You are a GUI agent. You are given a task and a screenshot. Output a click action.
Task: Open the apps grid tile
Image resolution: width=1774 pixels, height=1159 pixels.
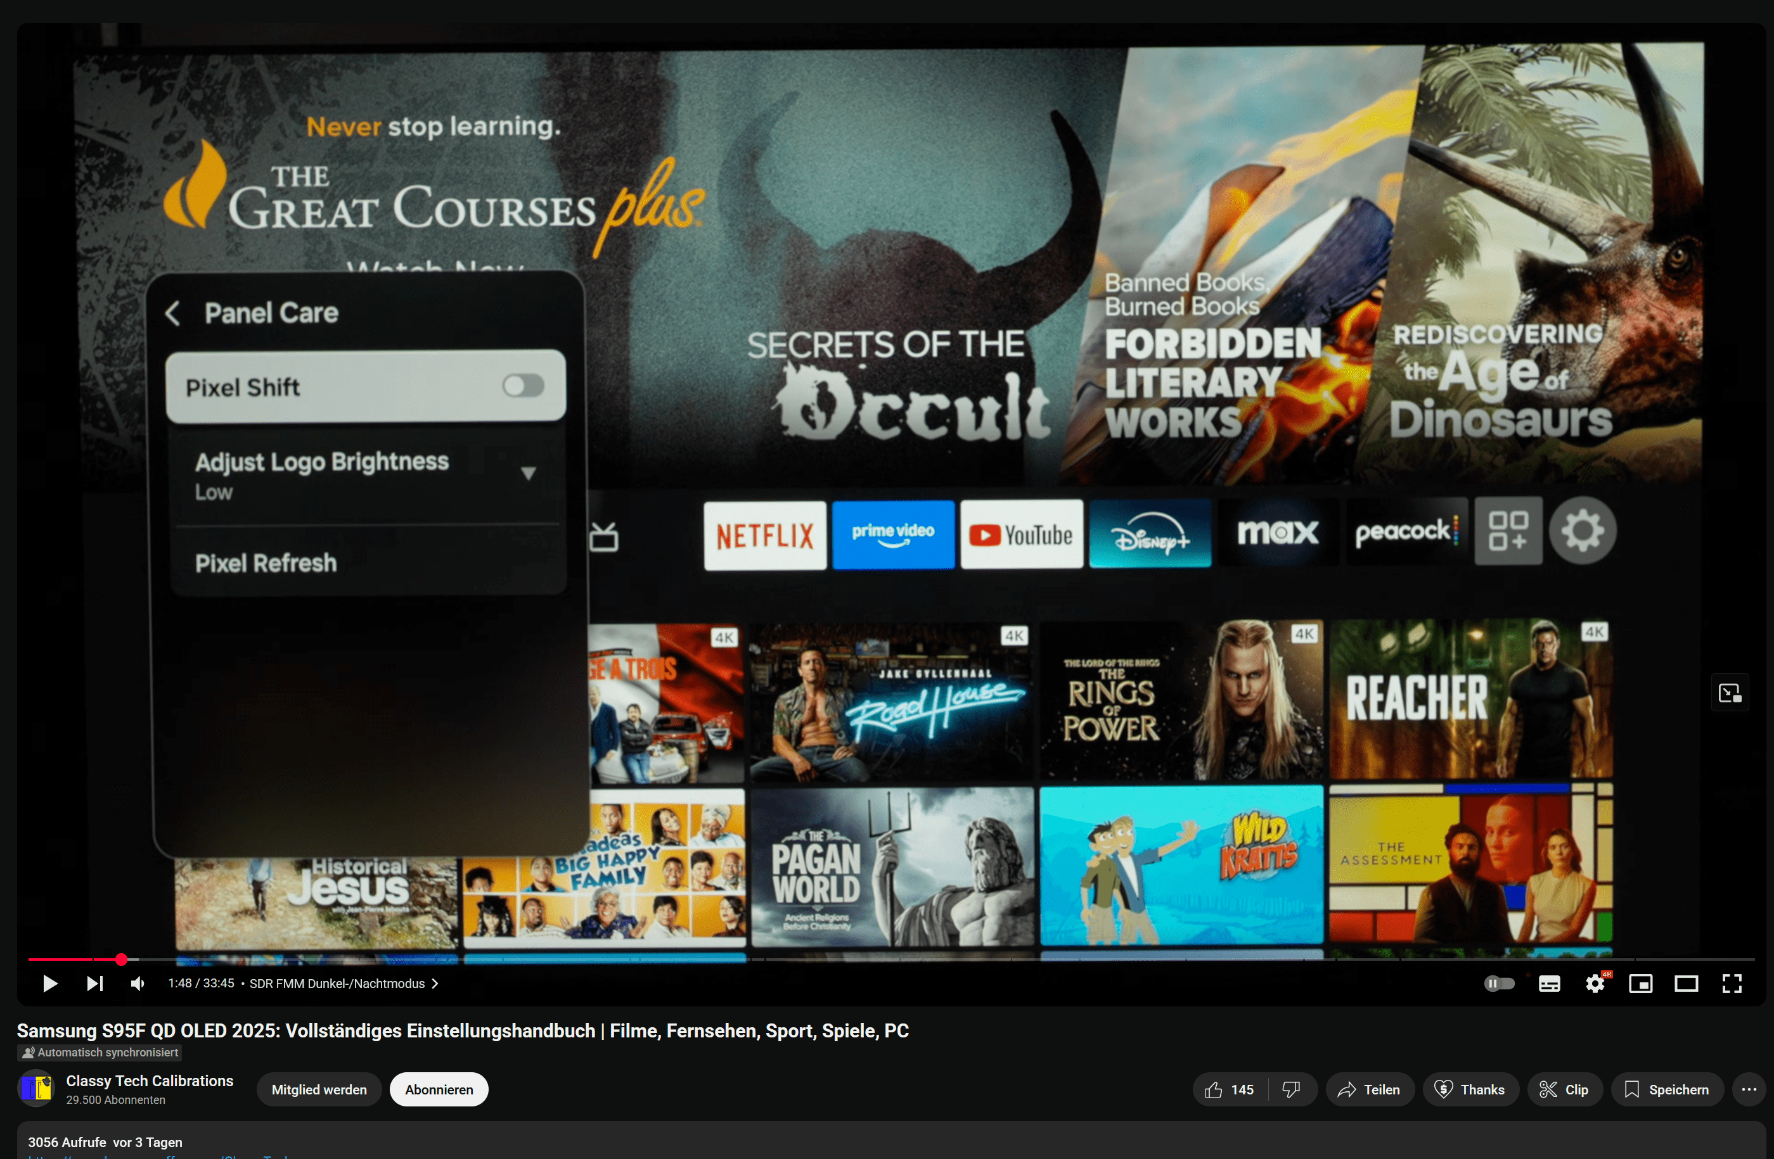[1508, 530]
